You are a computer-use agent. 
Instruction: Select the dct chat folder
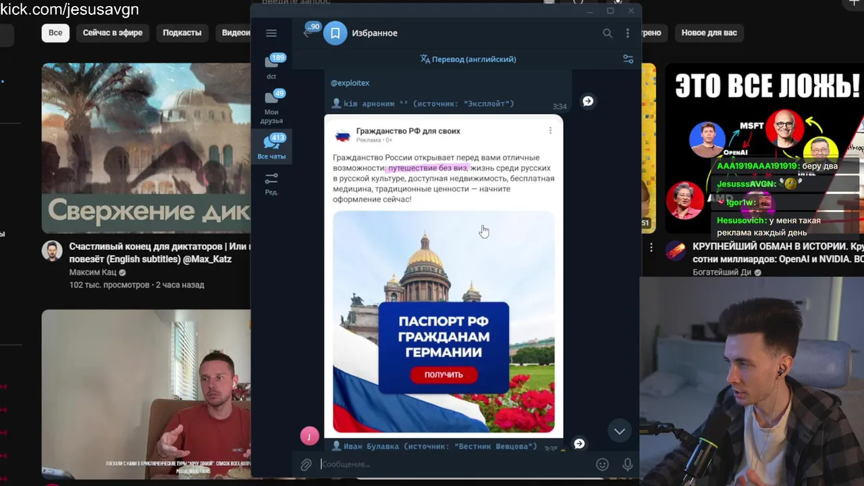(x=271, y=66)
